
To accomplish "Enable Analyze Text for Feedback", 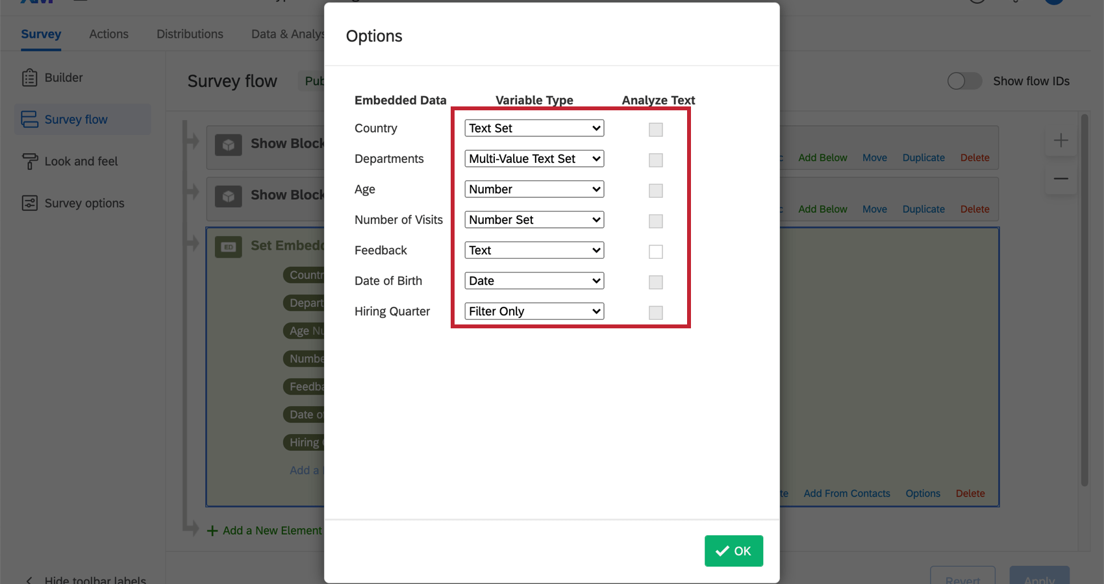I will pos(656,252).
